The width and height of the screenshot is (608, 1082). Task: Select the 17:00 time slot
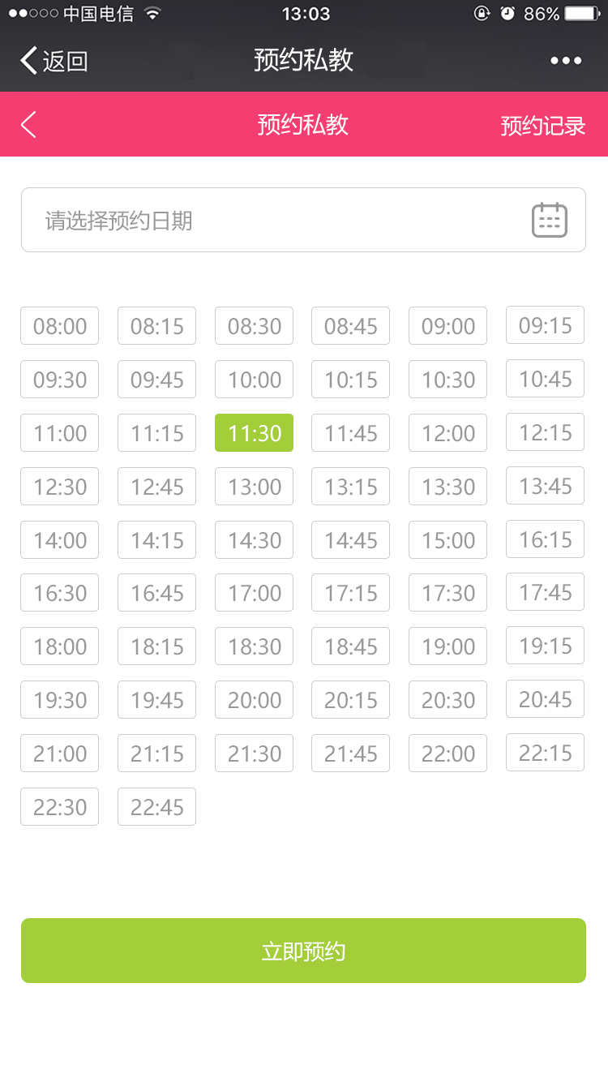[x=254, y=592]
